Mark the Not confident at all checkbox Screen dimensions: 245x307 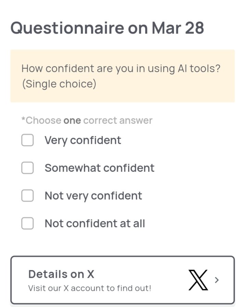(x=27, y=223)
